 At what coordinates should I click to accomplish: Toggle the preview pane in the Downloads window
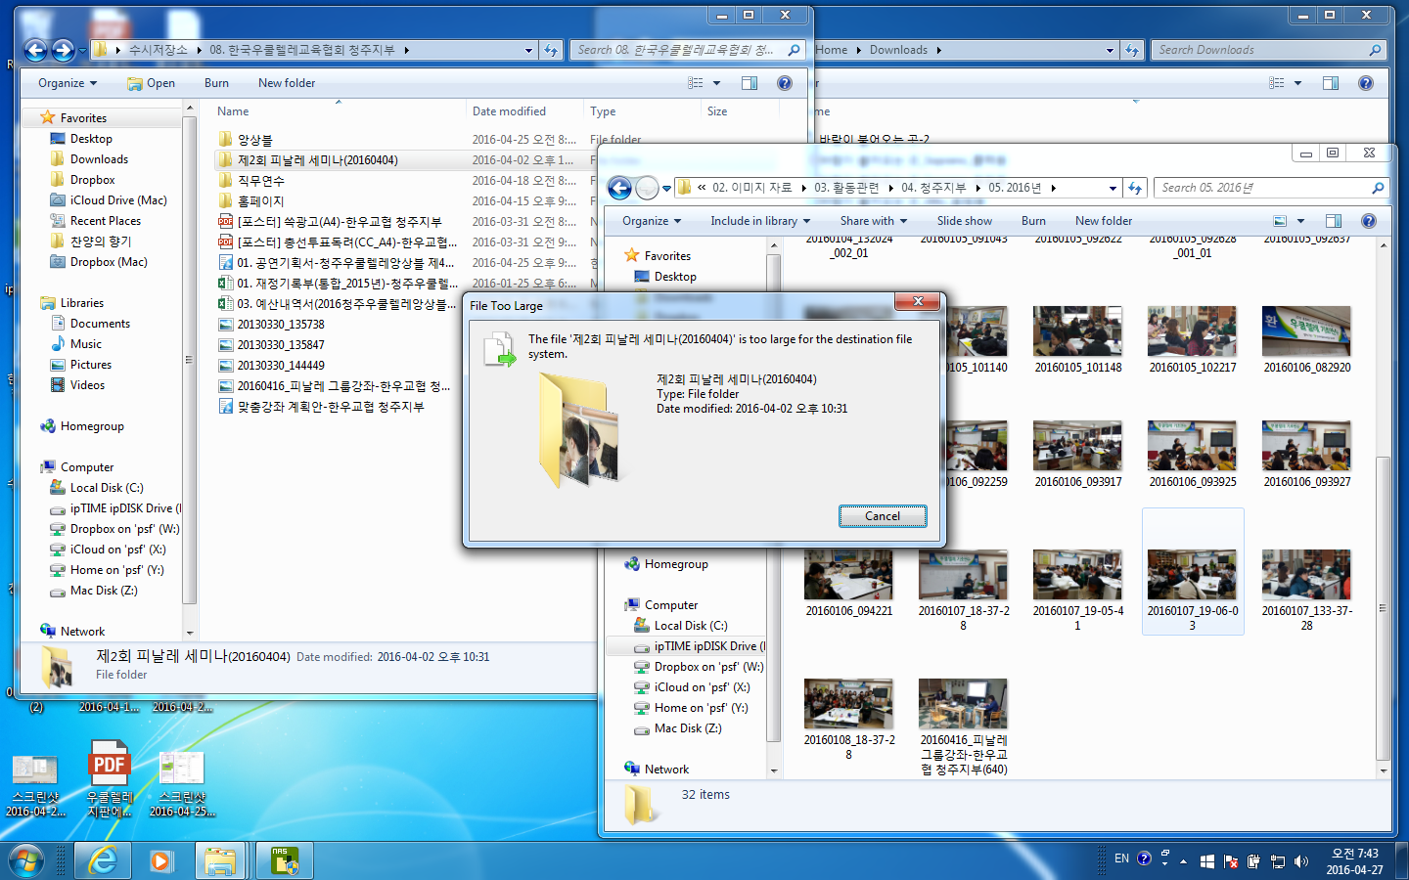[x=1331, y=83]
